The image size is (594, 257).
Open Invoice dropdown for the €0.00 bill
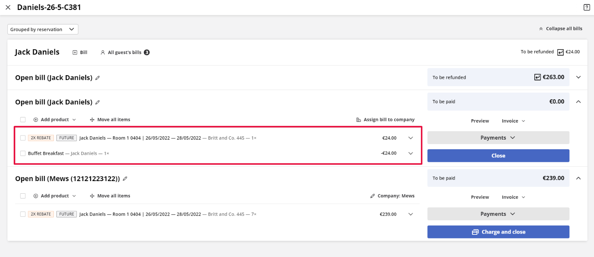[x=513, y=121]
